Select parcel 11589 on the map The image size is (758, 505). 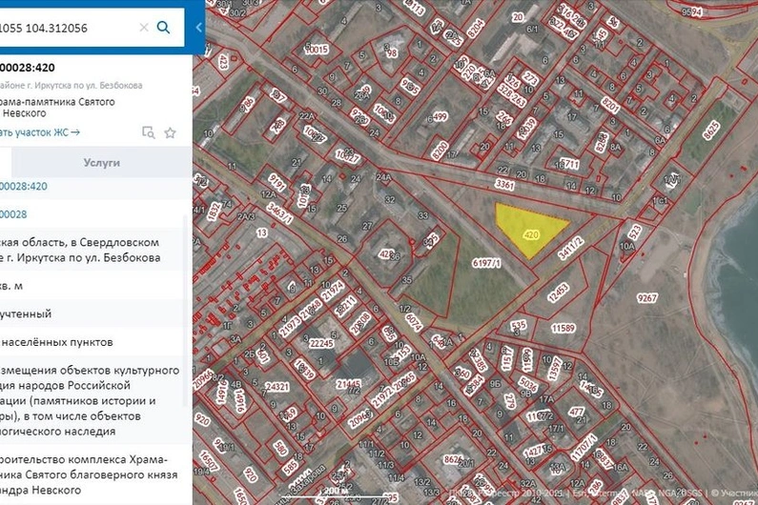(563, 328)
